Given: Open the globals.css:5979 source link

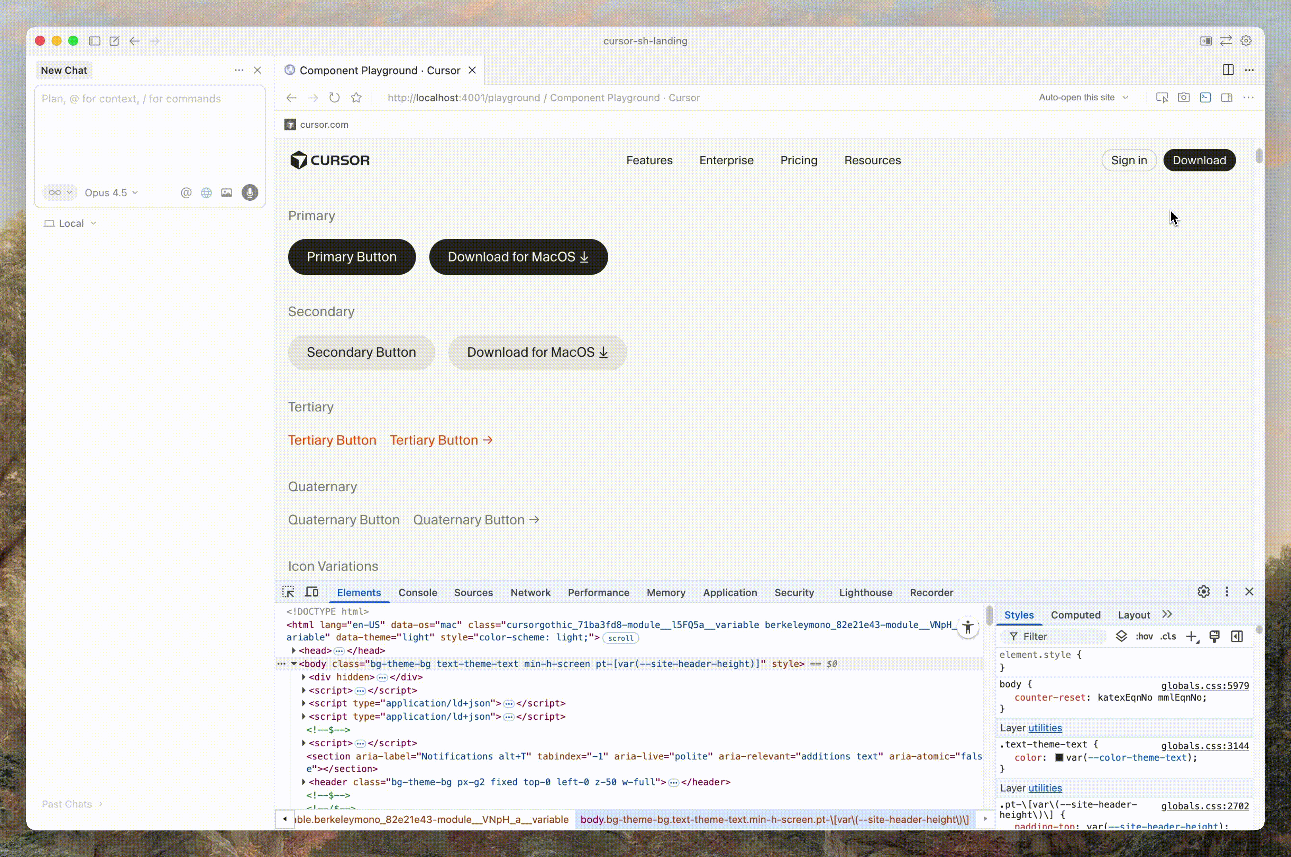Looking at the screenshot, I should 1204,685.
